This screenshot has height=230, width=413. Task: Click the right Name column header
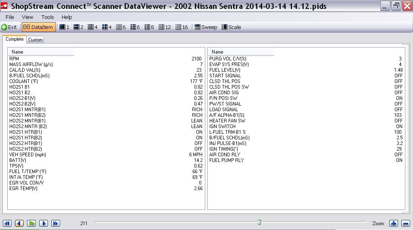pos(241,52)
